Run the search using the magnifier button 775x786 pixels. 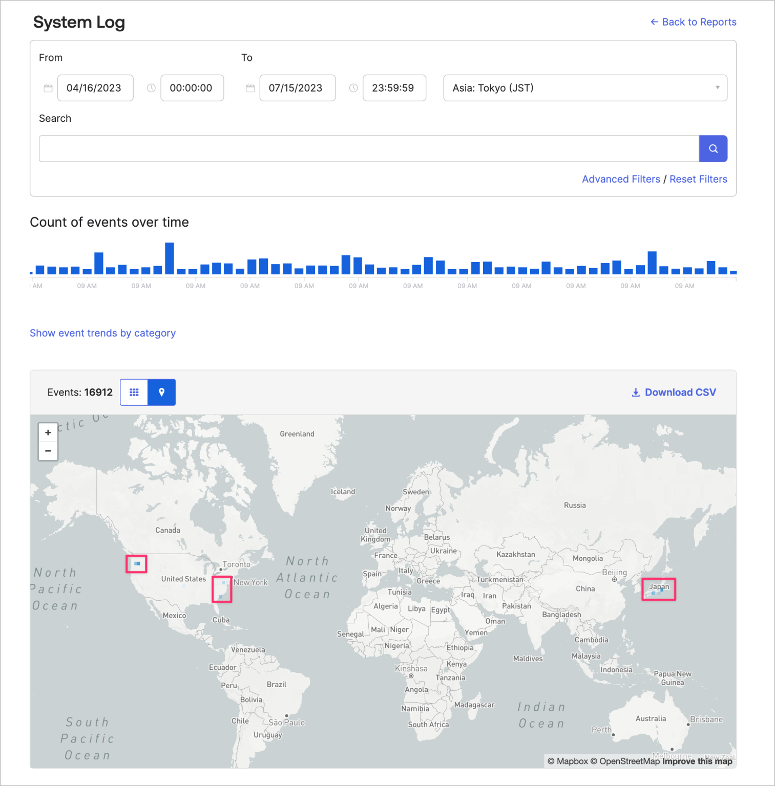tap(713, 148)
